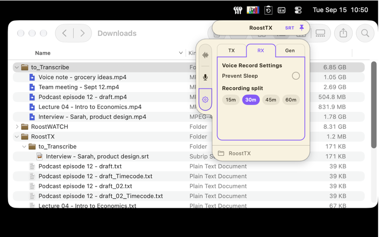
Task: Click the 6.85 GB size value
Action: (x=335, y=67)
